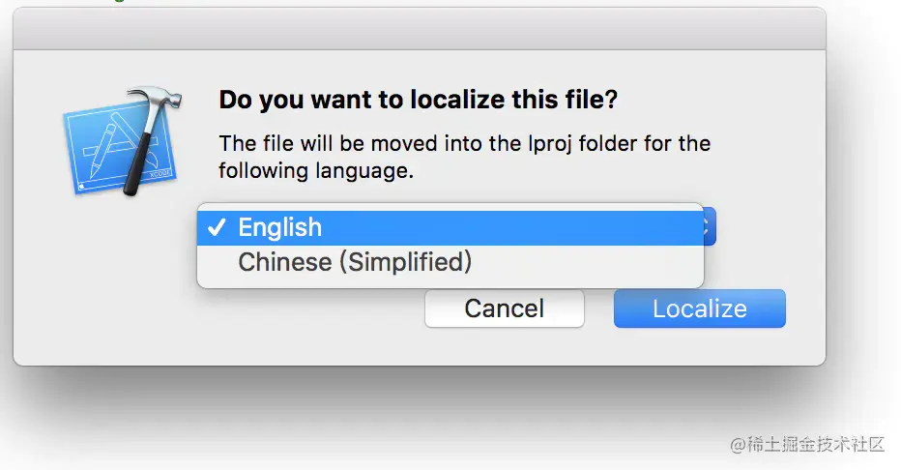
Task: Click the text "following language."
Action: click(x=315, y=171)
